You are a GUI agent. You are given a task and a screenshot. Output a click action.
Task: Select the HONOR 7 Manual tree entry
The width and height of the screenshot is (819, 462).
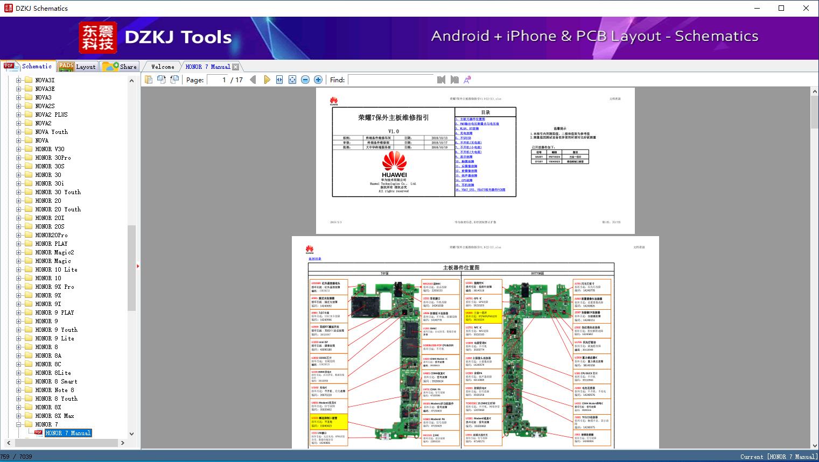(68, 433)
